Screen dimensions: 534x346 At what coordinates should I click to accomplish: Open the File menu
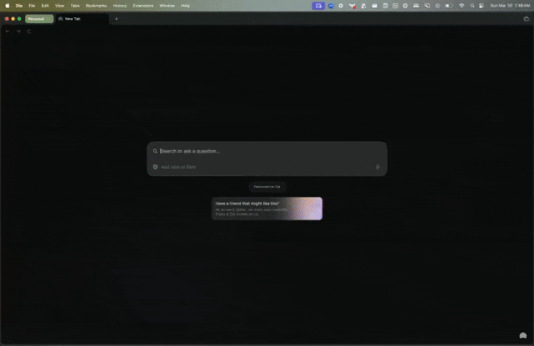click(x=32, y=6)
